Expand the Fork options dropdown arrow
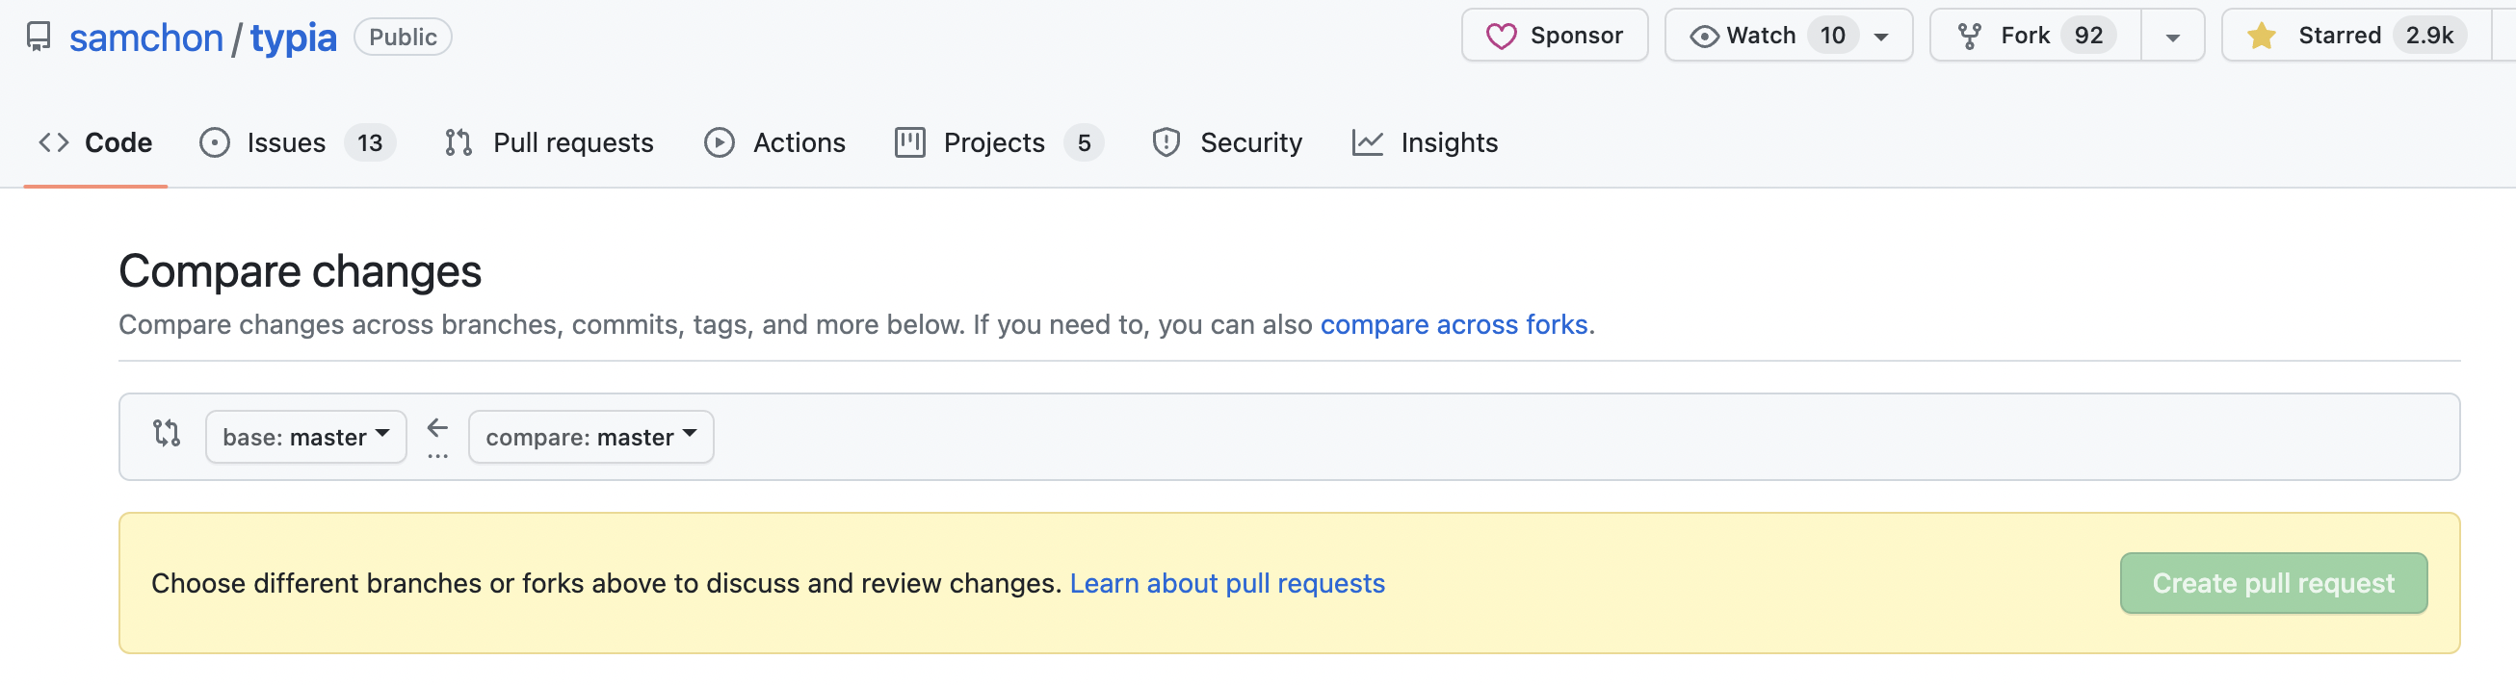Image resolution: width=2516 pixels, height=685 pixels. click(2172, 38)
